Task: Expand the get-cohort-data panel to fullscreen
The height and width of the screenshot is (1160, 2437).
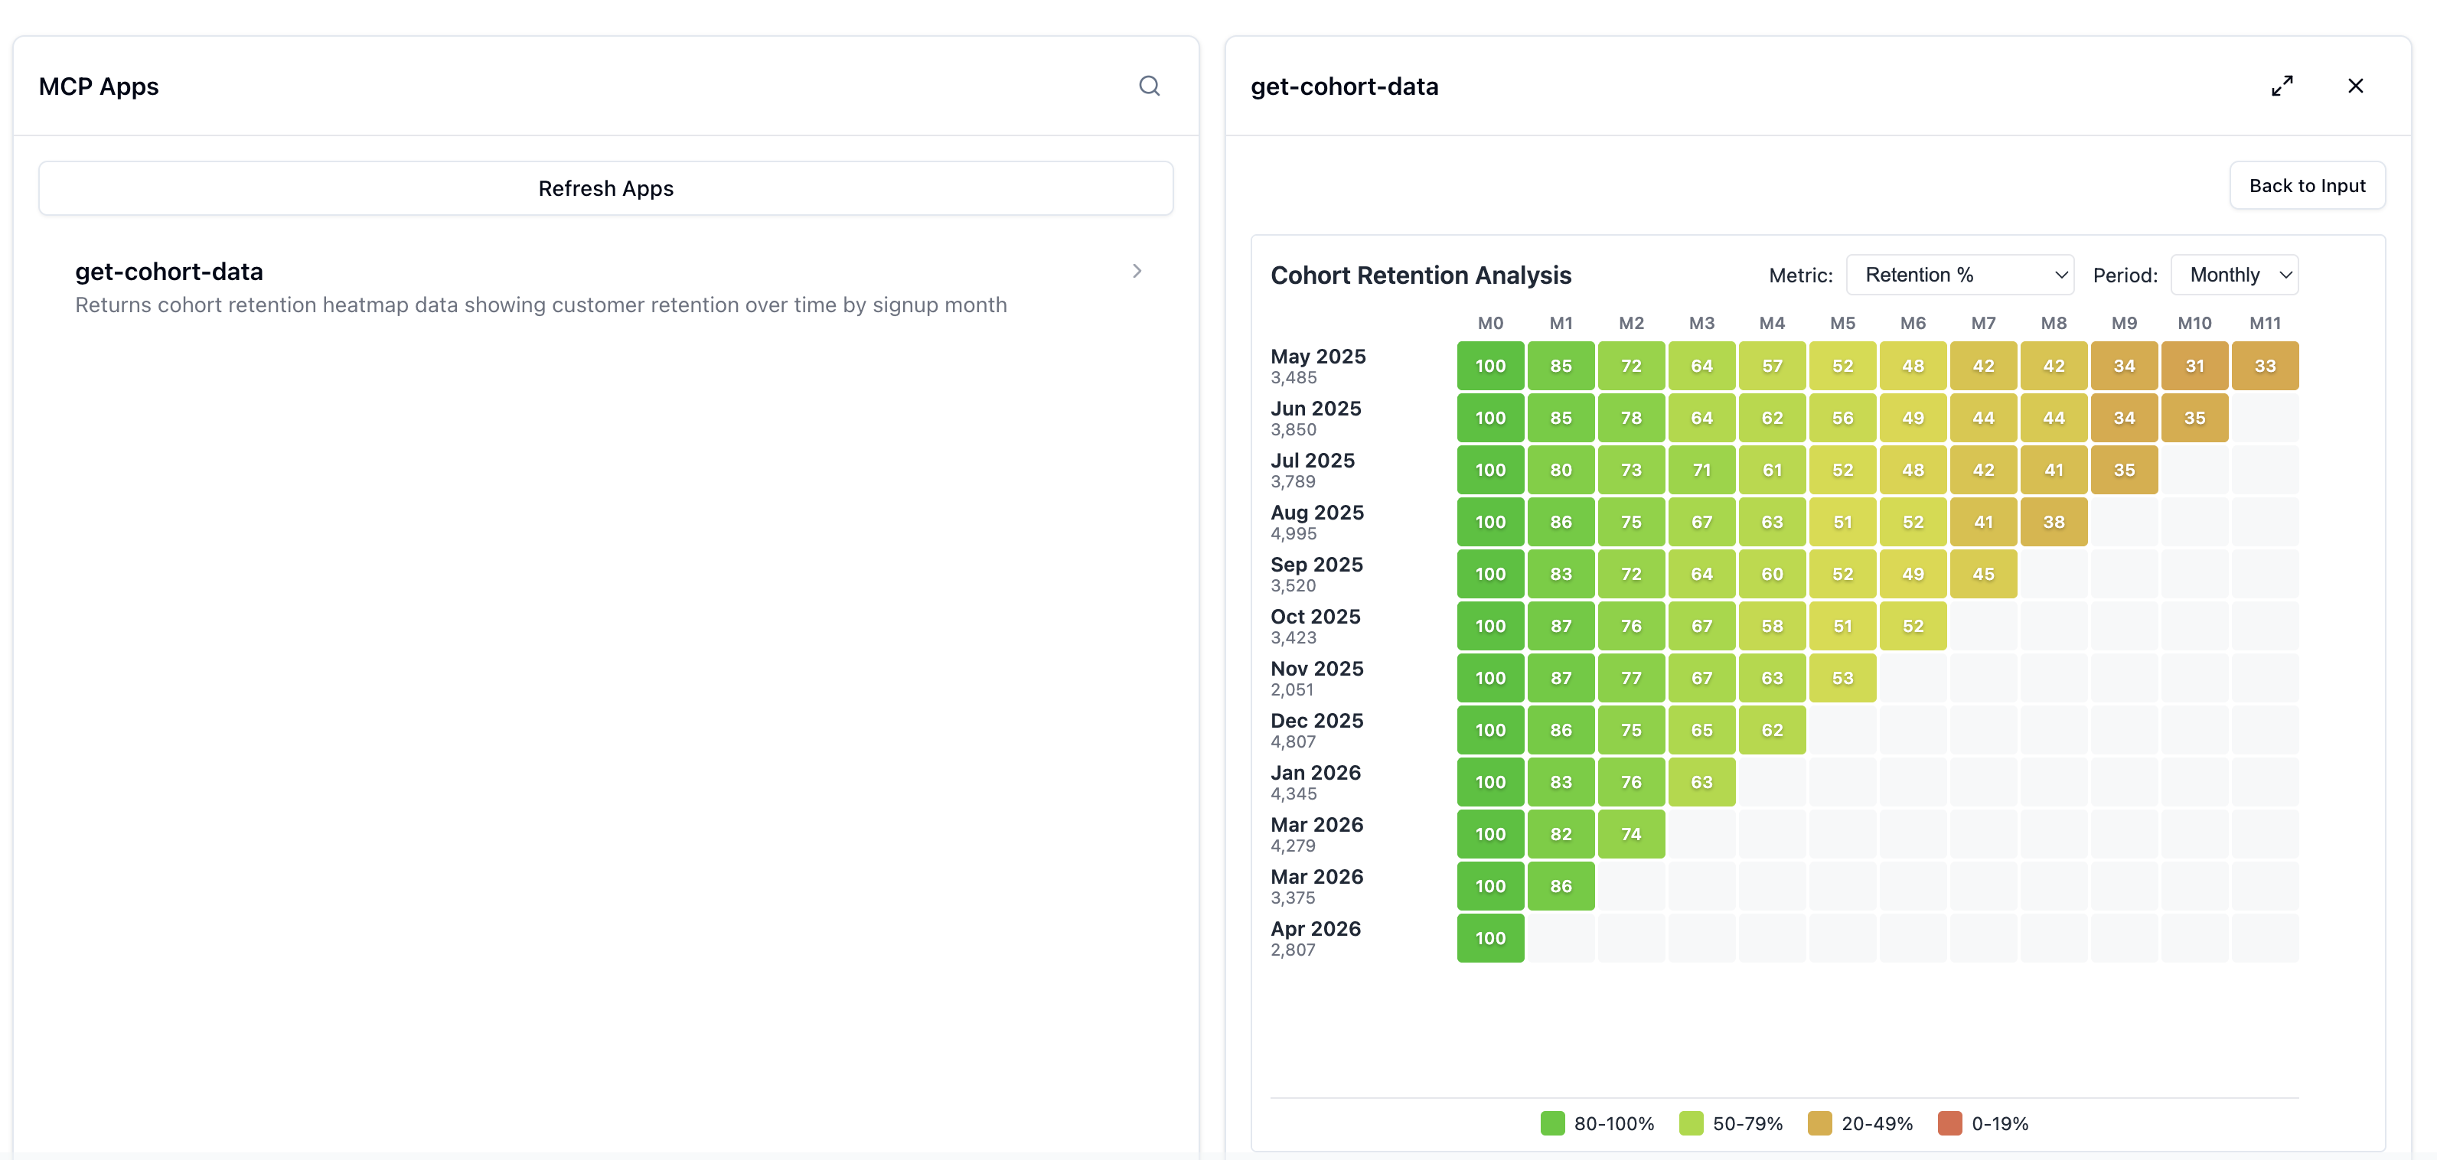Action: [2282, 86]
